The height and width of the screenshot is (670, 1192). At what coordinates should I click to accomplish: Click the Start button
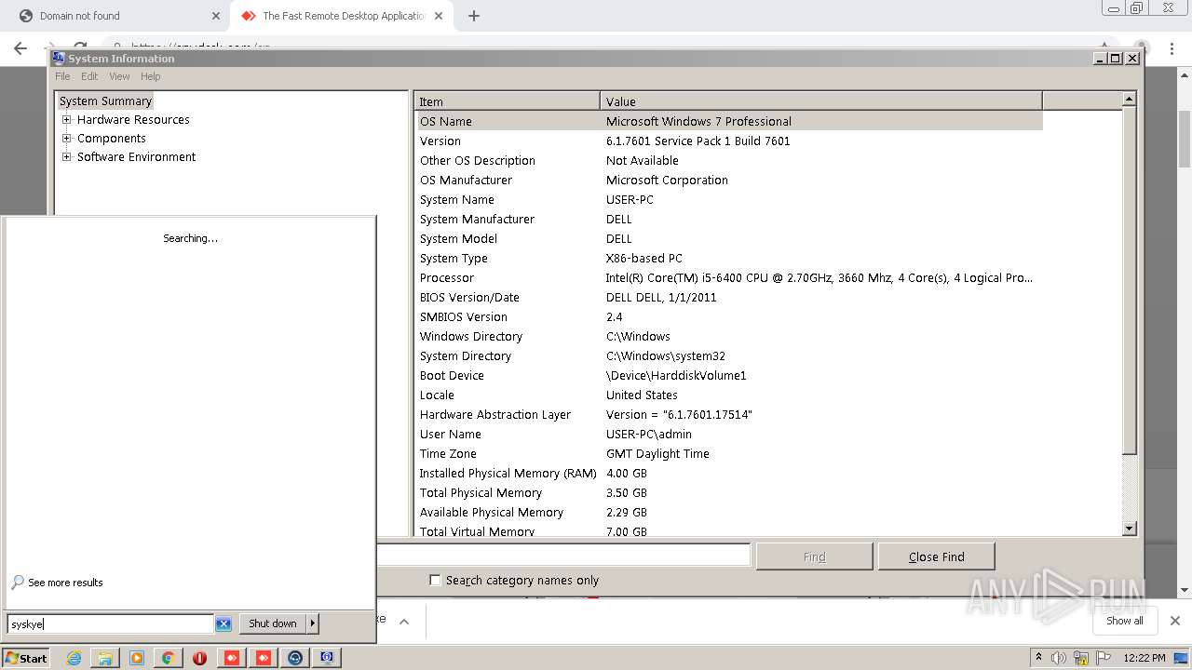[26, 658]
